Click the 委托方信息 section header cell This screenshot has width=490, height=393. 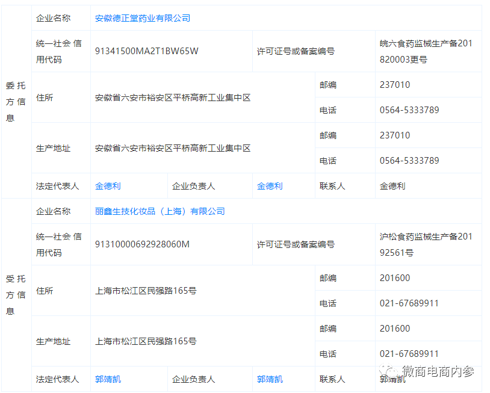(16, 102)
